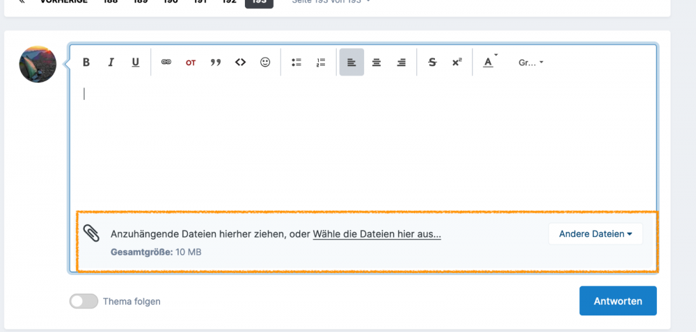Insert a code snippet
This screenshot has height=332, width=696.
pos(241,63)
